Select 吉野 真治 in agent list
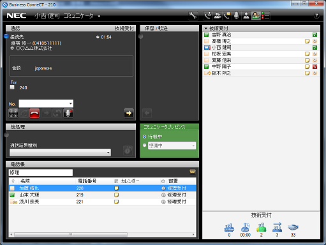326x245 pixels. [x=262, y=35]
